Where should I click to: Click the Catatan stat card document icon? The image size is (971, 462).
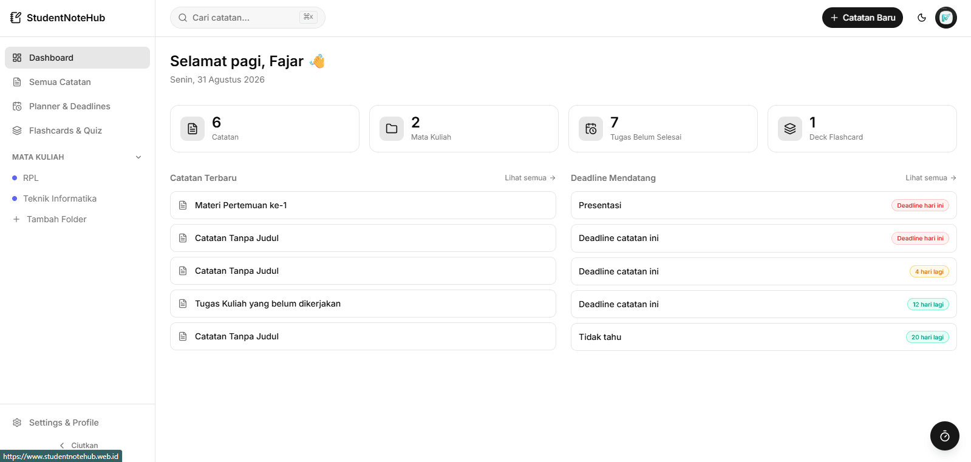(x=192, y=129)
